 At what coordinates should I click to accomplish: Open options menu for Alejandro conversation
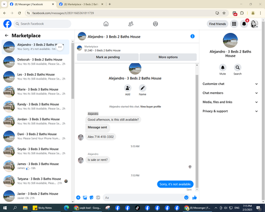[60, 47]
